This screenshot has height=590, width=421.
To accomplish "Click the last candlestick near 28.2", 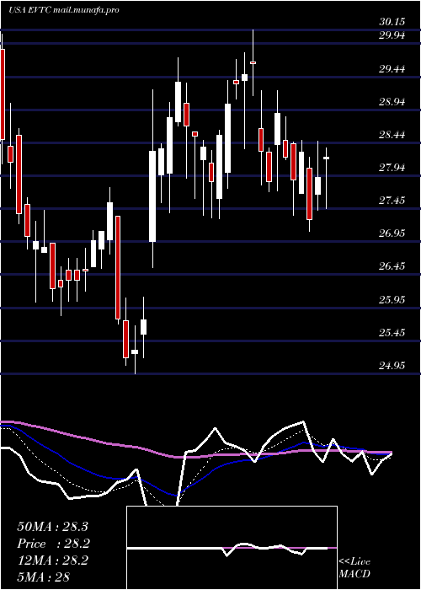I will 327,158.
